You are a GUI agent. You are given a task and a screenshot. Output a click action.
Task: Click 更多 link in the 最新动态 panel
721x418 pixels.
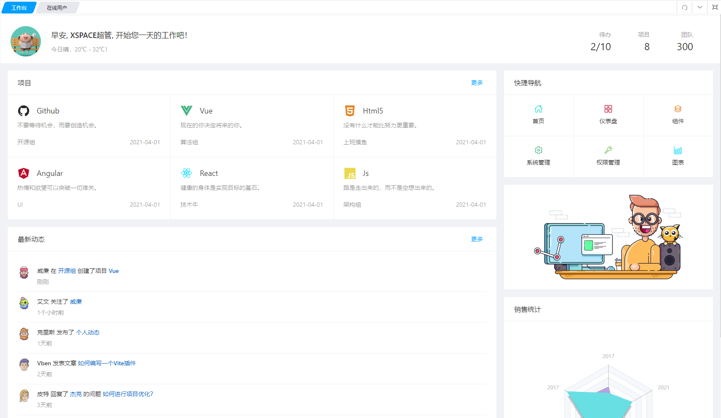pos(477,239)
